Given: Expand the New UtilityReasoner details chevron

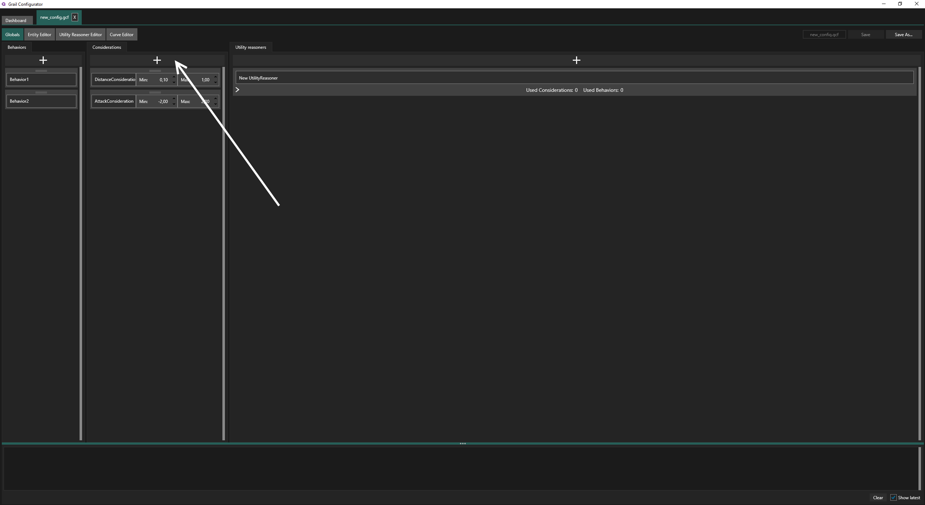Looking at the screenshot, I should click(238, 90).
